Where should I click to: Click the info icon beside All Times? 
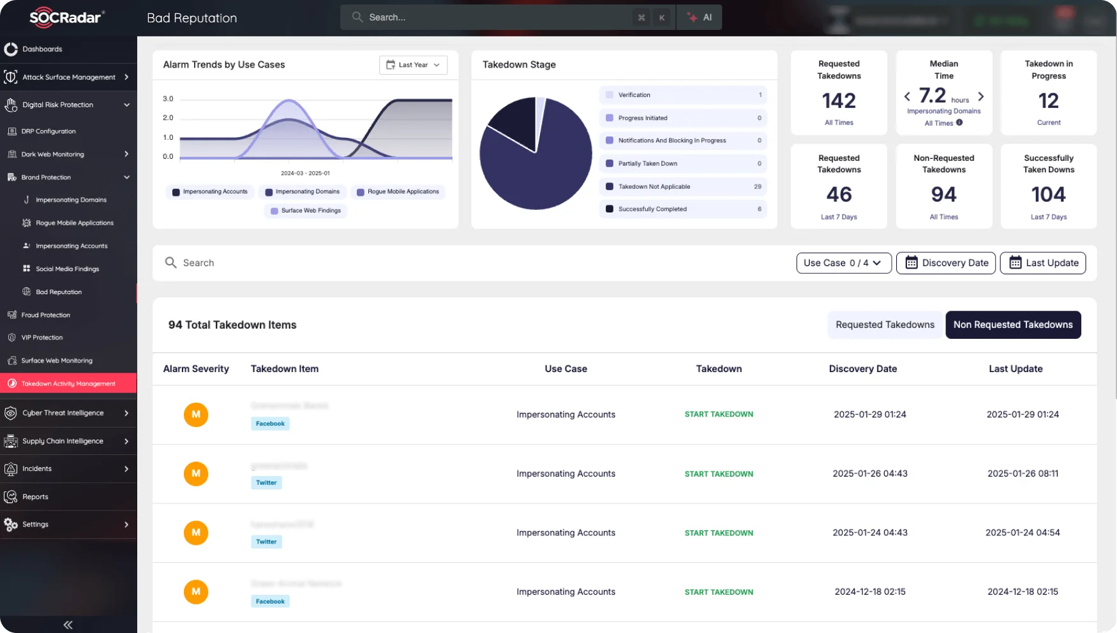959,123
